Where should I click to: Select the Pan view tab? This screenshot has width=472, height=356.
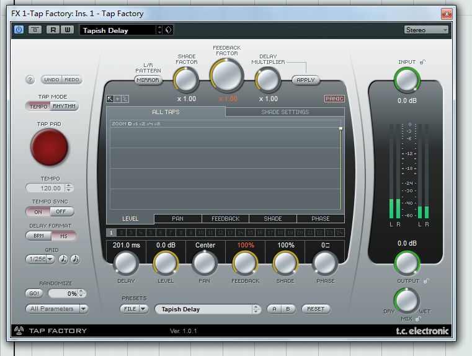(177, 219)
